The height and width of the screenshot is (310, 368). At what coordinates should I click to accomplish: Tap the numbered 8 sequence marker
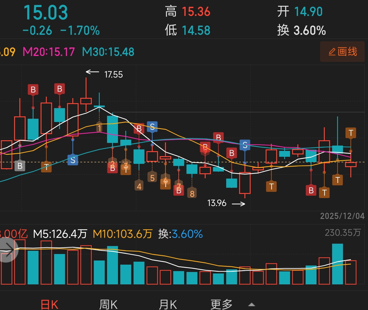tap(192, 193)
